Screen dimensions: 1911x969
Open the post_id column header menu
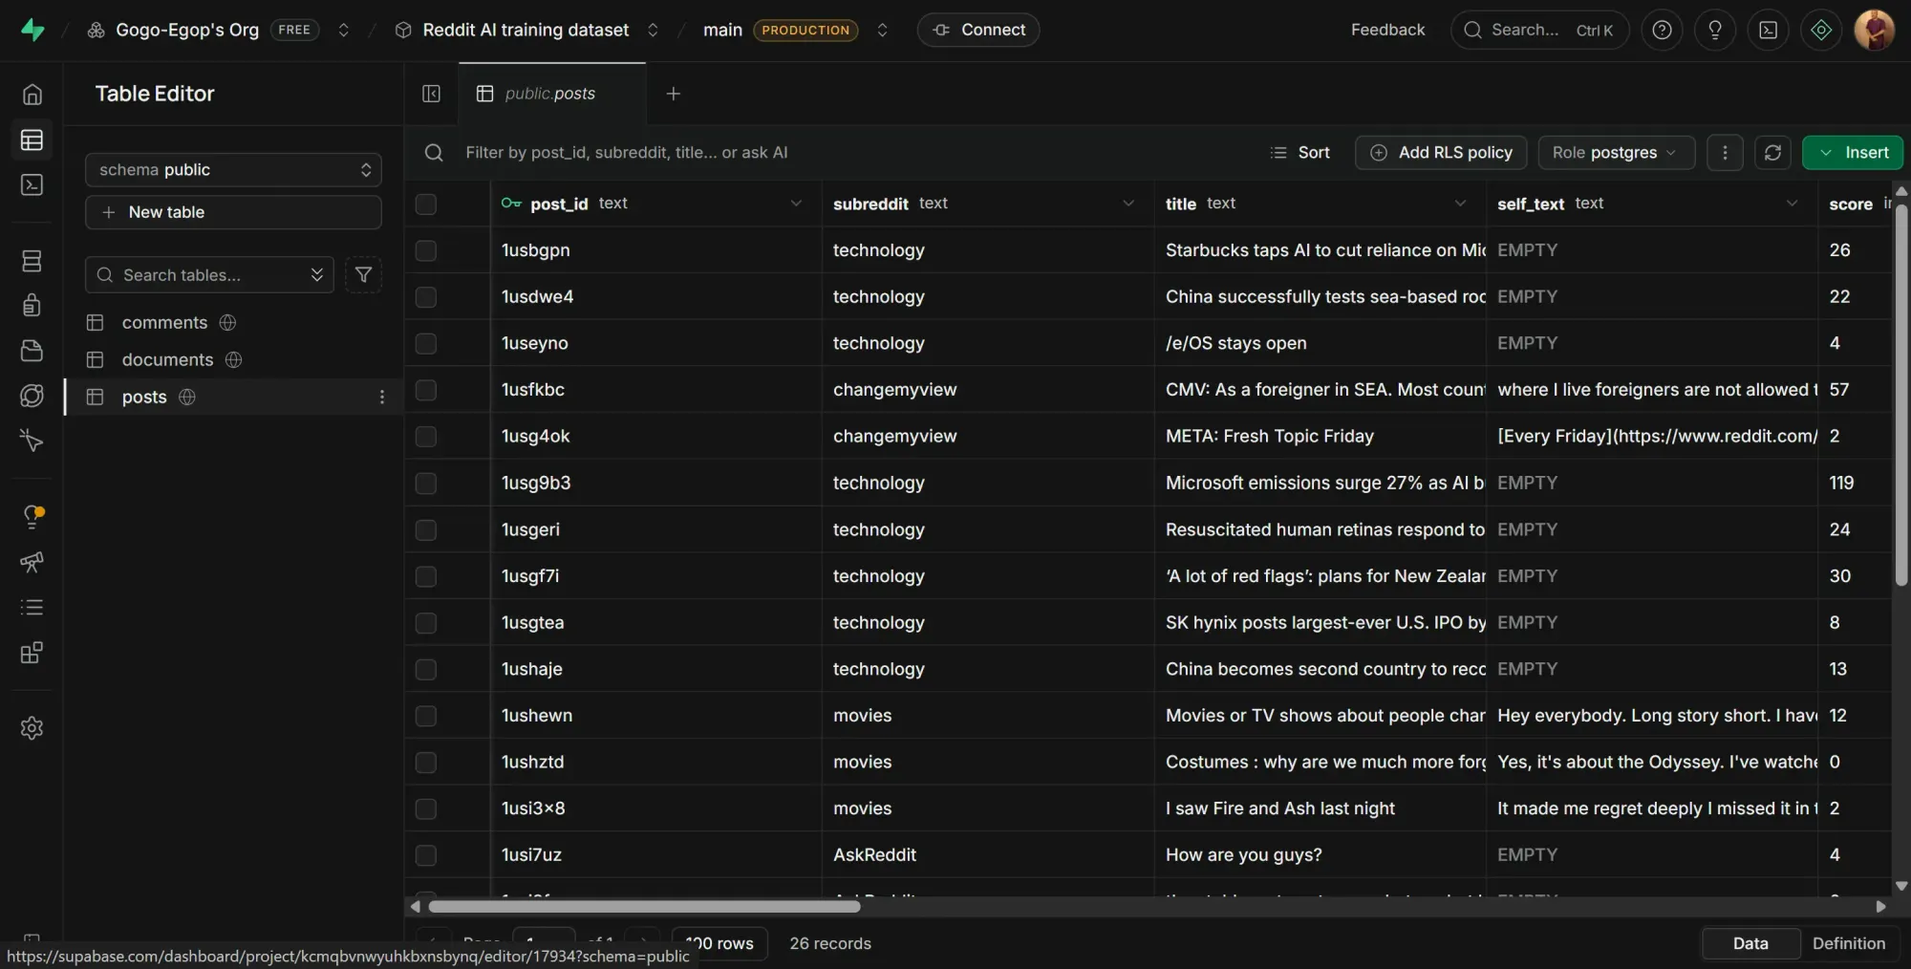coord(796,204)
